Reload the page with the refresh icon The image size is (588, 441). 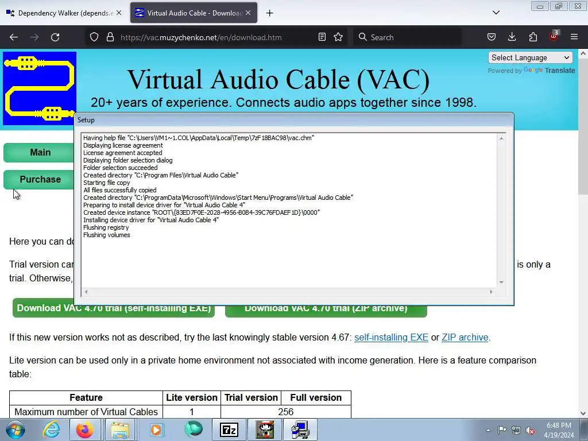pyautogui.click(x=55, y=37)
